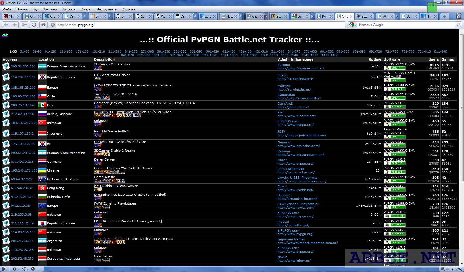The image size is (464, 272).
Task: Click the 'Bulgaria, Sofia' location text
Action: 59,197
